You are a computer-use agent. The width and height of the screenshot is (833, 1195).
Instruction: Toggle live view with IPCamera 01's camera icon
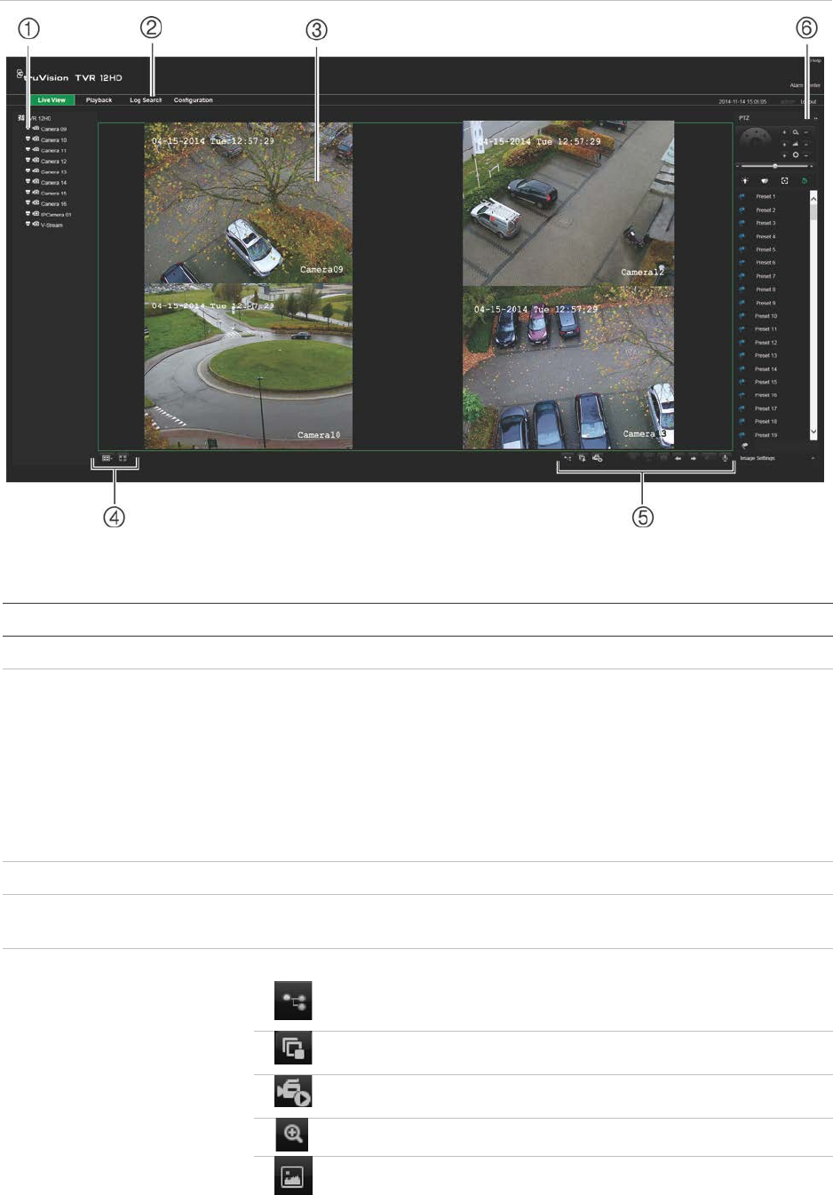tap(36, 214)
